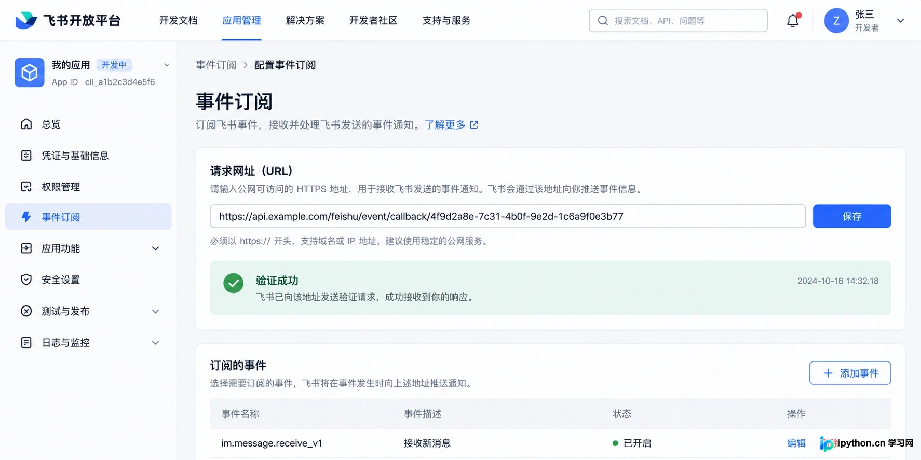Click the 权限管理 icon
Viewport: 921px width, 460px height.
click(x=26, y=187)
